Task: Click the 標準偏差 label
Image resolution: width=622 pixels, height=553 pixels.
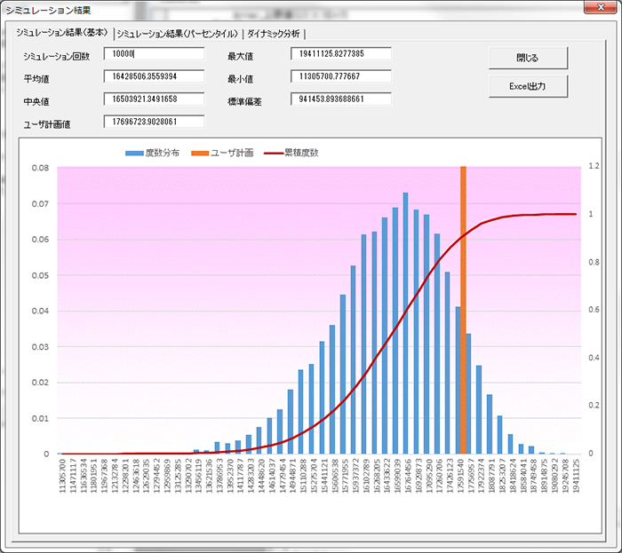Action: 244,102
